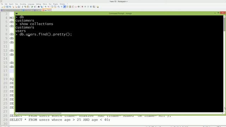Click the New file toolbar icon

[2, 7]
